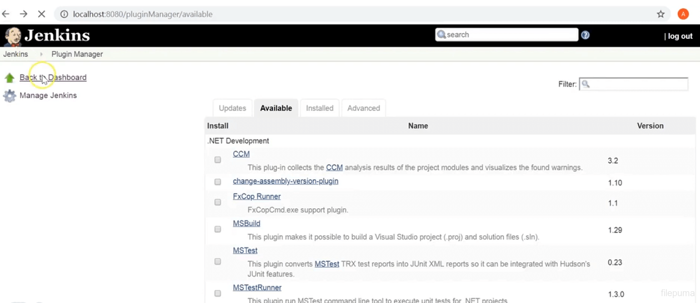Open the change-assembly-version-plugin link
The width and height of the screenshot is (700, 303).
[x=285, y=181]
